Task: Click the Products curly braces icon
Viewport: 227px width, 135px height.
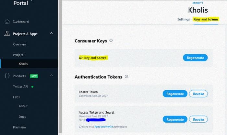Action: (7, 76)
